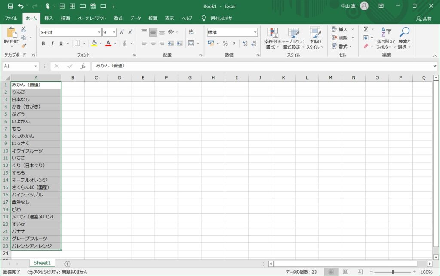The height and width of the screenshot is (276, 440).
Task: Toggle underline formatting
Action: [61, 43]
